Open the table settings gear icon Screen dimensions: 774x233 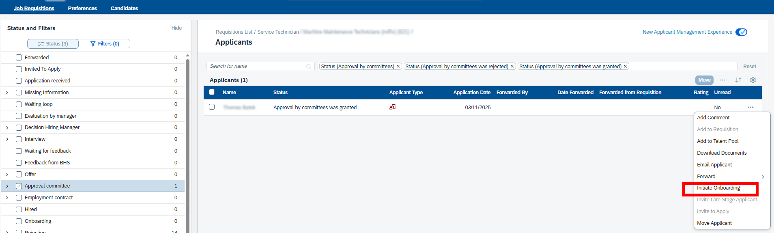point(753,80)
